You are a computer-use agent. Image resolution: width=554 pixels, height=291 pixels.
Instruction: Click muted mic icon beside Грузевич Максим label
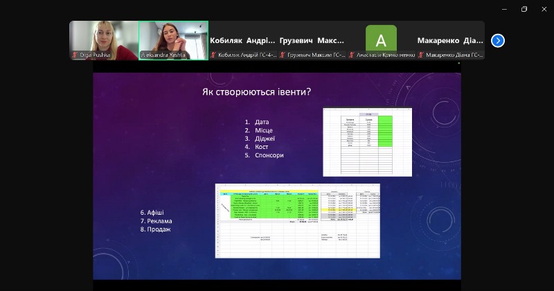tap(283, 55)
